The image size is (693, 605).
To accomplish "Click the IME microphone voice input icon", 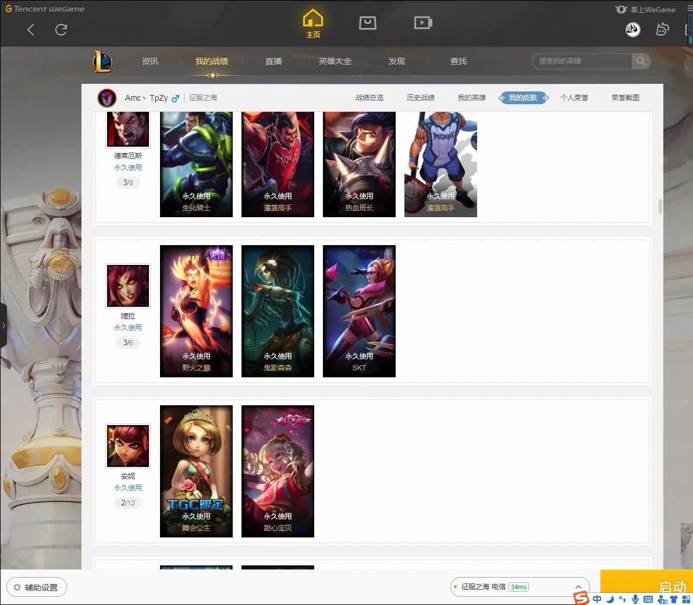I will [x=635, y=599].
